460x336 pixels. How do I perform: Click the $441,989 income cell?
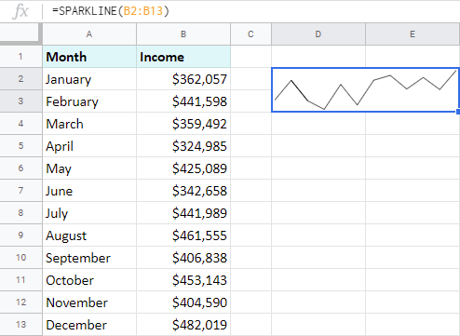click(183, 213)
